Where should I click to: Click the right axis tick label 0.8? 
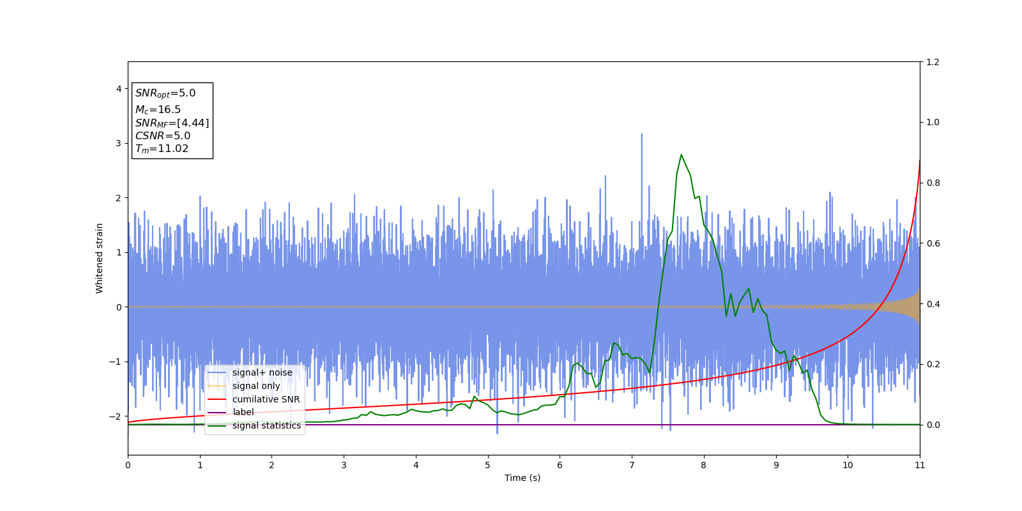coord(933,183)
